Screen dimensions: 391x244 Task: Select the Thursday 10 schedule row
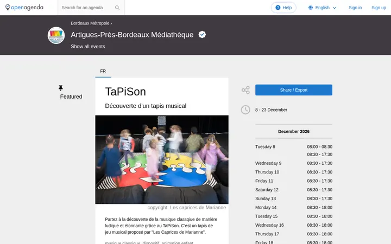click(x=294, y=172)
